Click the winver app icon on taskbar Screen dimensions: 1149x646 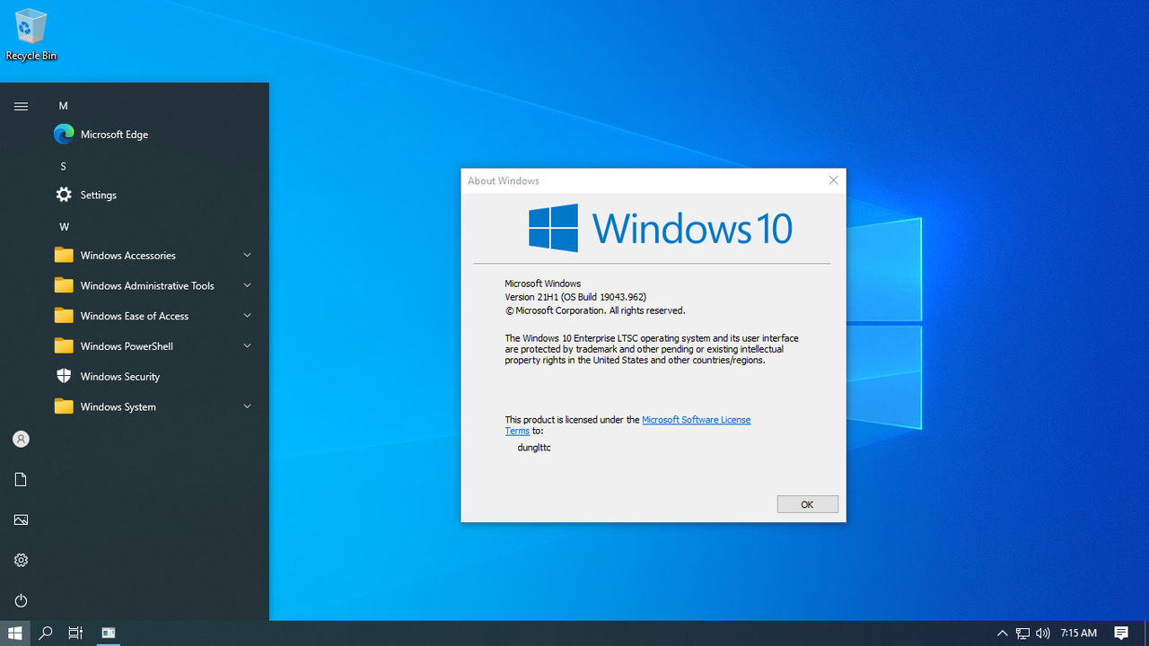pyautogui.click(x=109, y=633)
